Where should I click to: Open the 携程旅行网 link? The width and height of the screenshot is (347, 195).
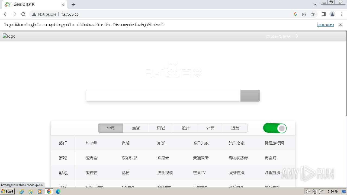click(274, 143)
